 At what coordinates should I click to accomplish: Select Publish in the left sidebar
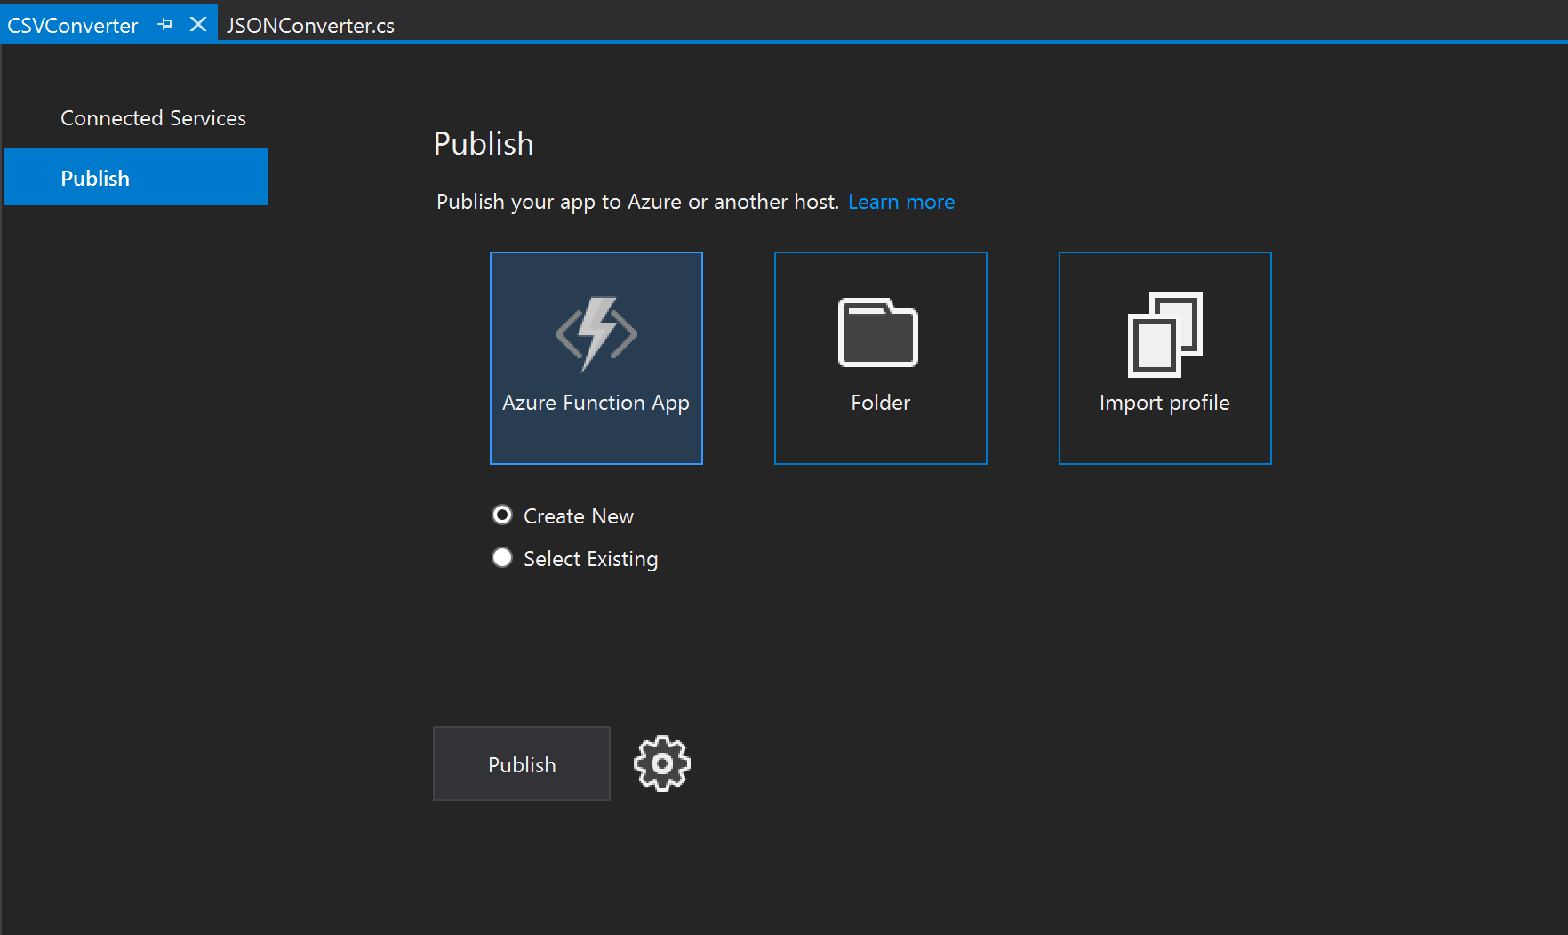(135, 178)
